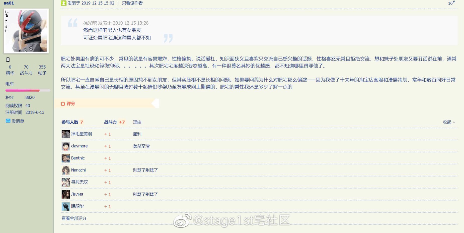Click Лилия's small avatar icon
This screenshot has width=464, height=233.
[x=66, y=194]
